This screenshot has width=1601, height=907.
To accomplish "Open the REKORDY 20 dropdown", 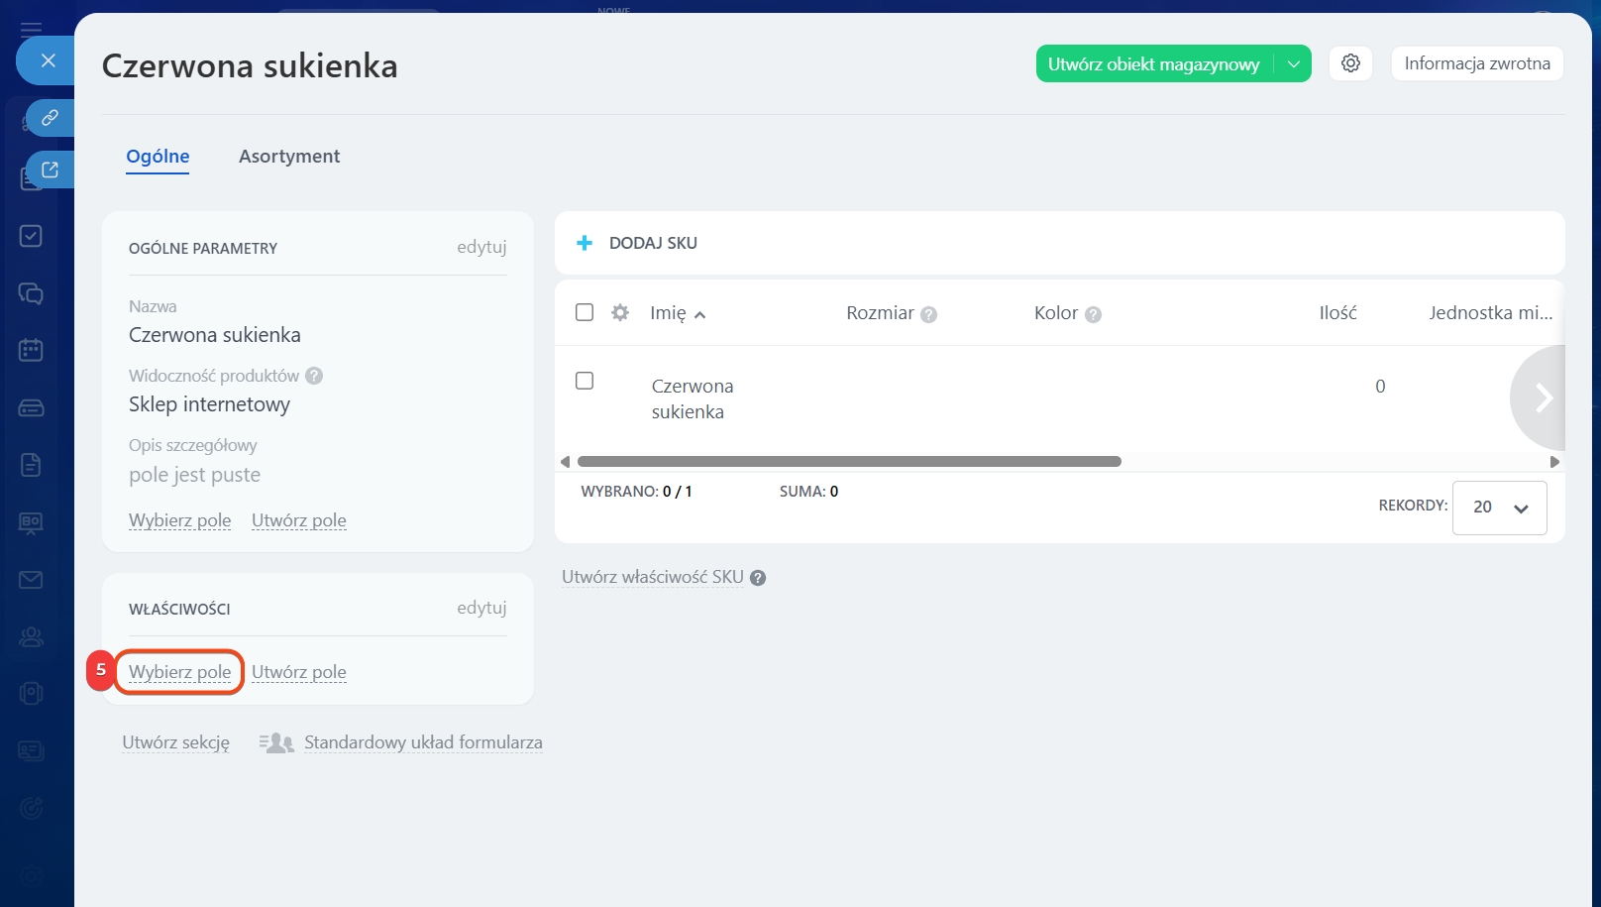I will [x=1499, y=508].
